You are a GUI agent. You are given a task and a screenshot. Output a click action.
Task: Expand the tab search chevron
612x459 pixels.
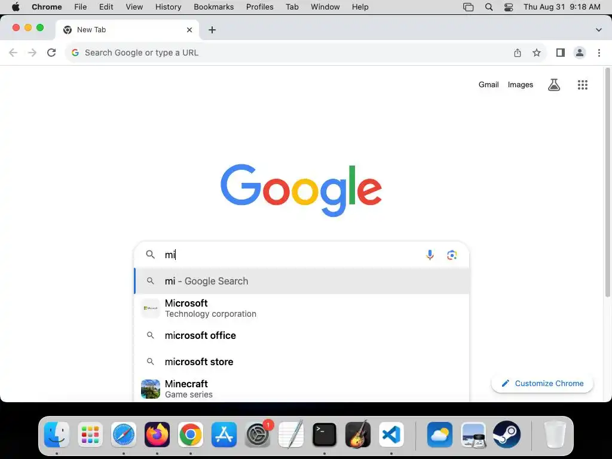pyautogui.click(x=599, y=30)
